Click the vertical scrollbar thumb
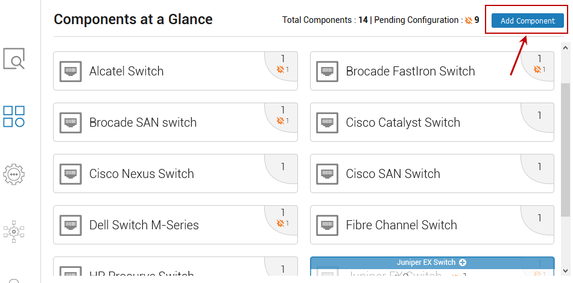 [x=565, y=150]
